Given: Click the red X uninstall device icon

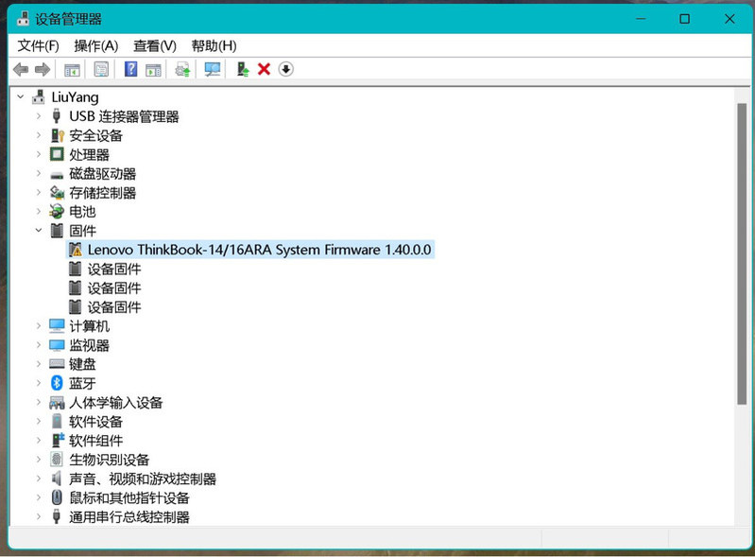Looking at the screenshot, I should [264, 69].
